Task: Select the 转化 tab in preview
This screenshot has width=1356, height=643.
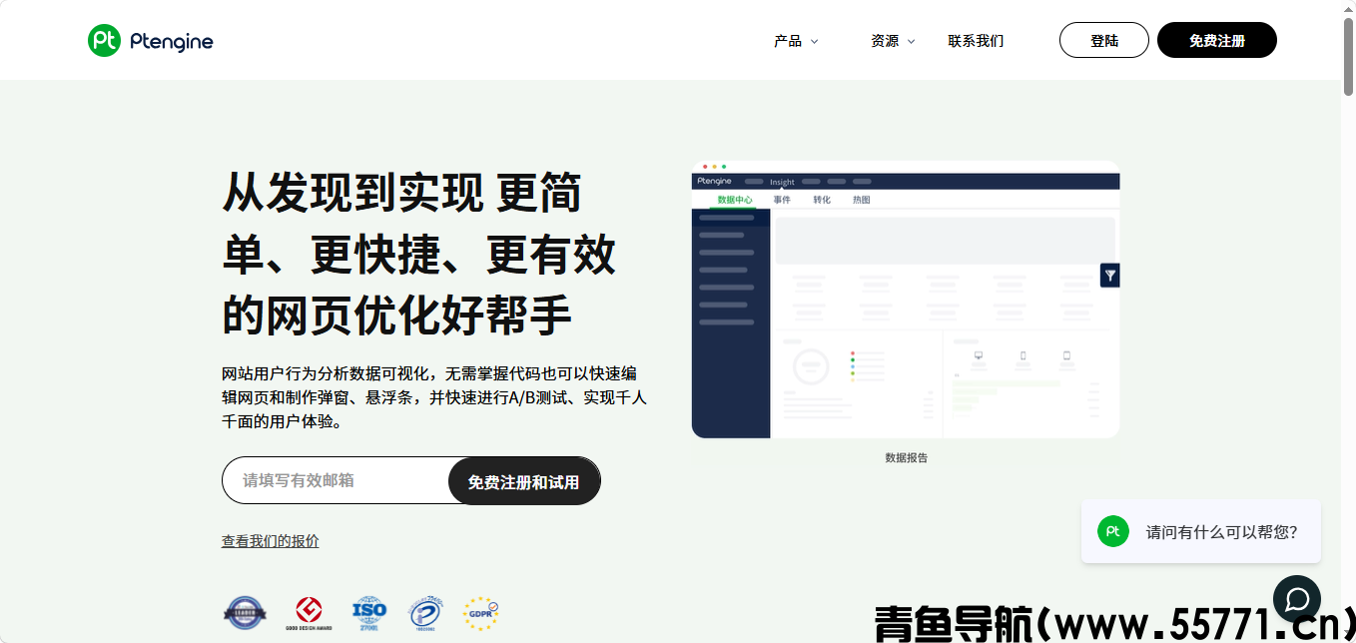Action: (x=822, y=200)
